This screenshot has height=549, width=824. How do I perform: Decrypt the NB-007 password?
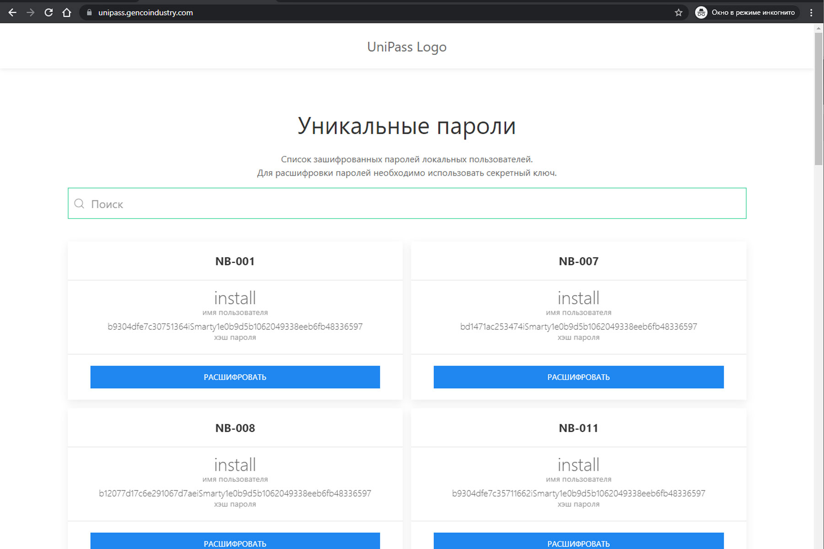578,377
